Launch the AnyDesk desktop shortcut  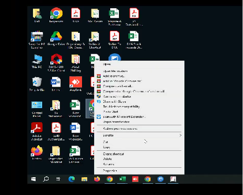point(76,84)
